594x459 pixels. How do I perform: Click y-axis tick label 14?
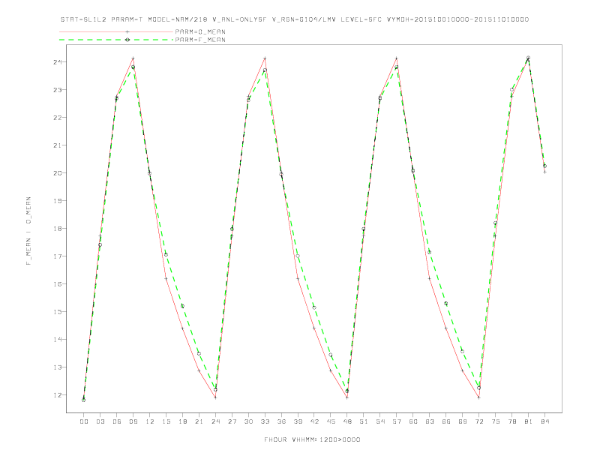[x=57, y=340]
